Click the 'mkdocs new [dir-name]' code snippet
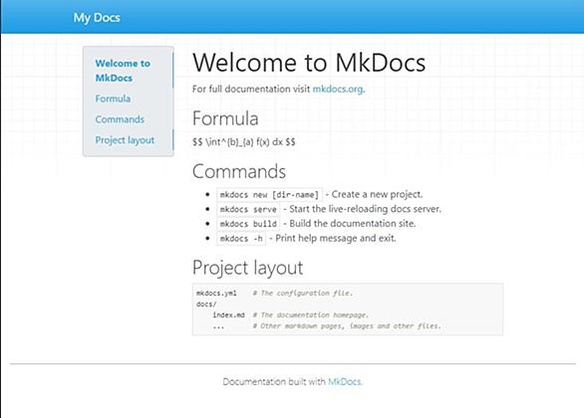Viewport: 584px width, 418px height. tap(270, 195)
